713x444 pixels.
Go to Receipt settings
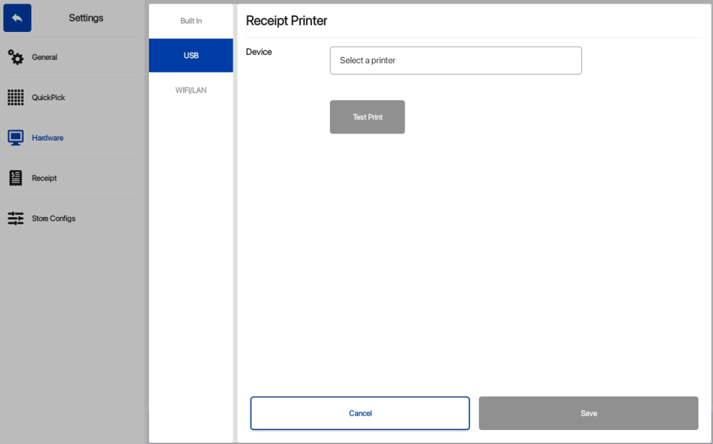[x=44, y=178]
